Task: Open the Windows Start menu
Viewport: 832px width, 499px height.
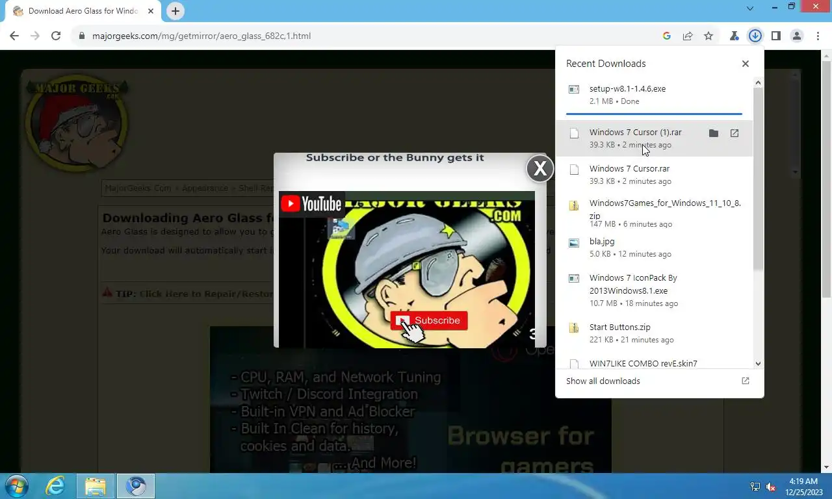Action: [x=16, y=486]
